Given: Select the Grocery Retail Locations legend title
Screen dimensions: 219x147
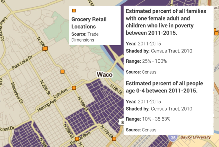Looking at the screenshot, I should (x=89, y=23).
